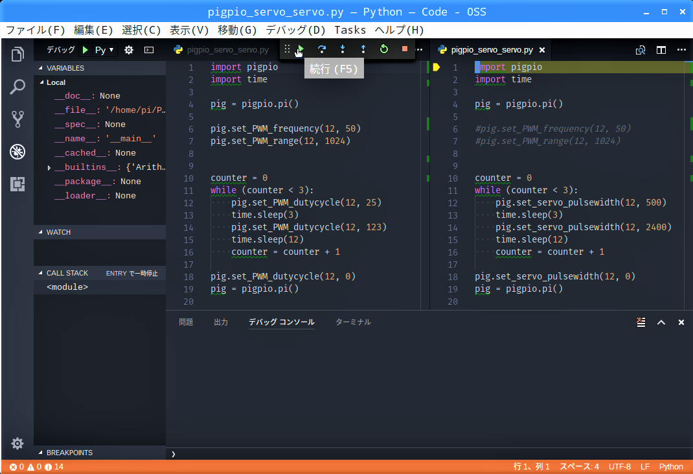Open the Explorer view in activity bar
Screen dimensions: 693x474
pyautogui.click(x=17, y=54)
